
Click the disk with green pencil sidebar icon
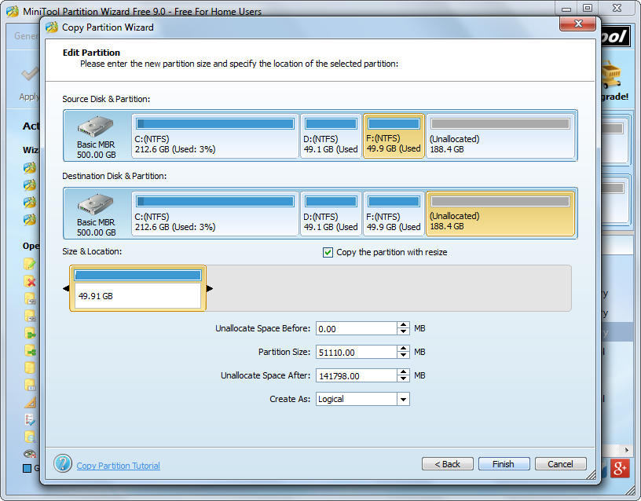(30, 264)
